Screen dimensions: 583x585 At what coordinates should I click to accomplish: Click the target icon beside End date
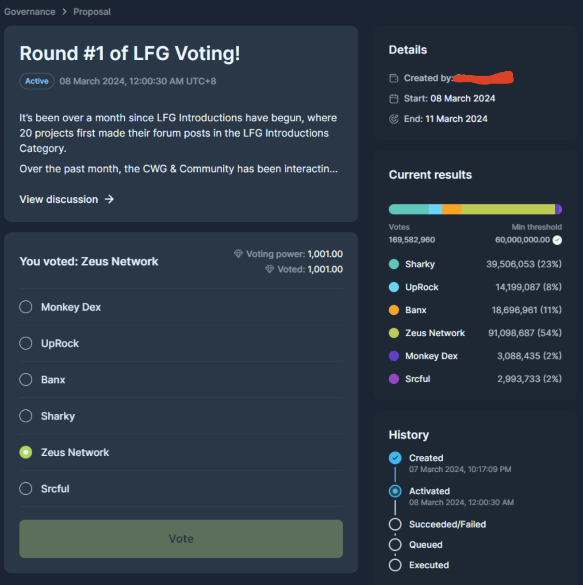(394, 119)
